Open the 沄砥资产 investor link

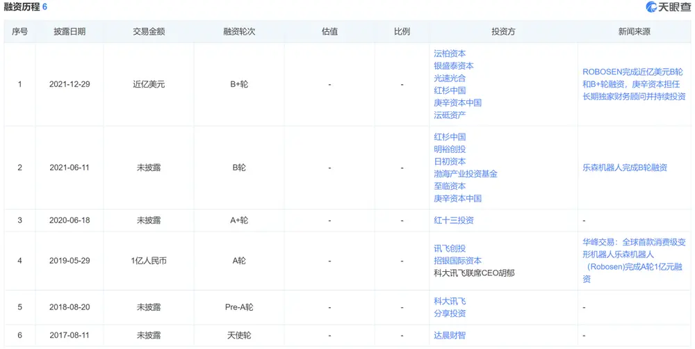[x=450, y=115]
